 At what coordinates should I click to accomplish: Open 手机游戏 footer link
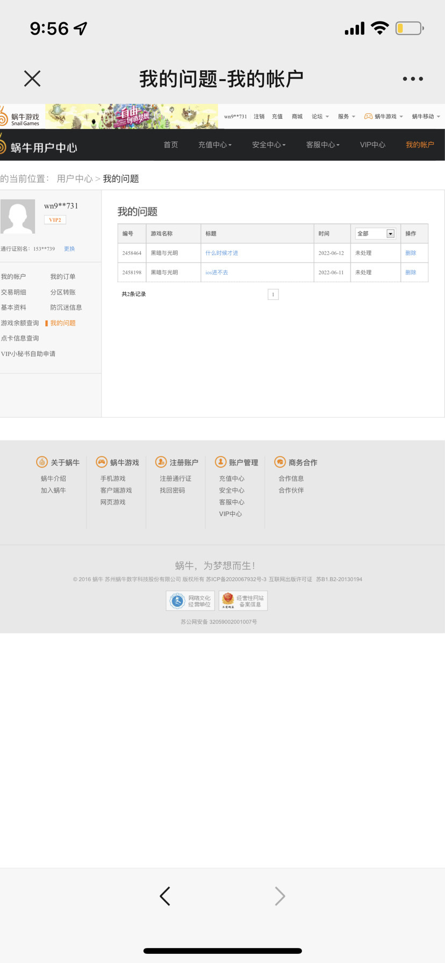113,478
